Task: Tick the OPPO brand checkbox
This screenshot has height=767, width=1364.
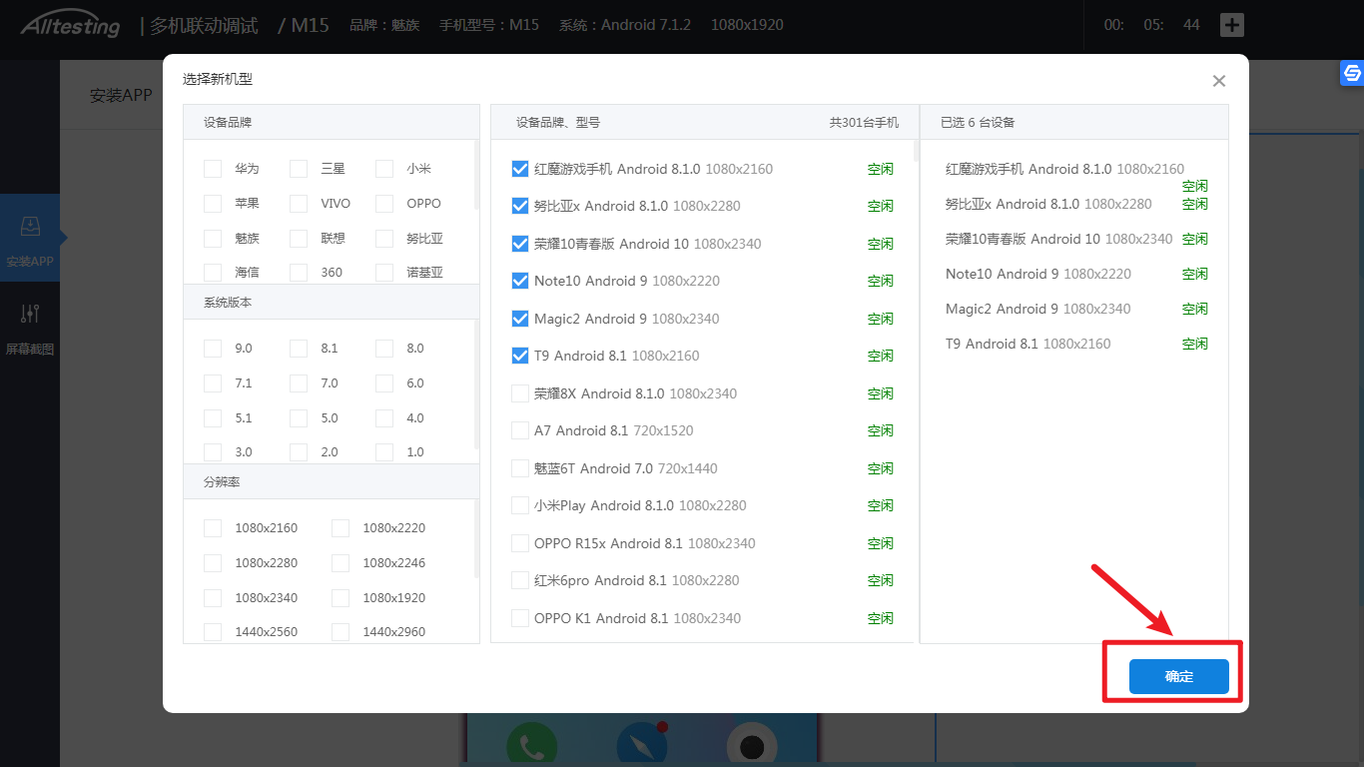Action: (x=384, y=204)
